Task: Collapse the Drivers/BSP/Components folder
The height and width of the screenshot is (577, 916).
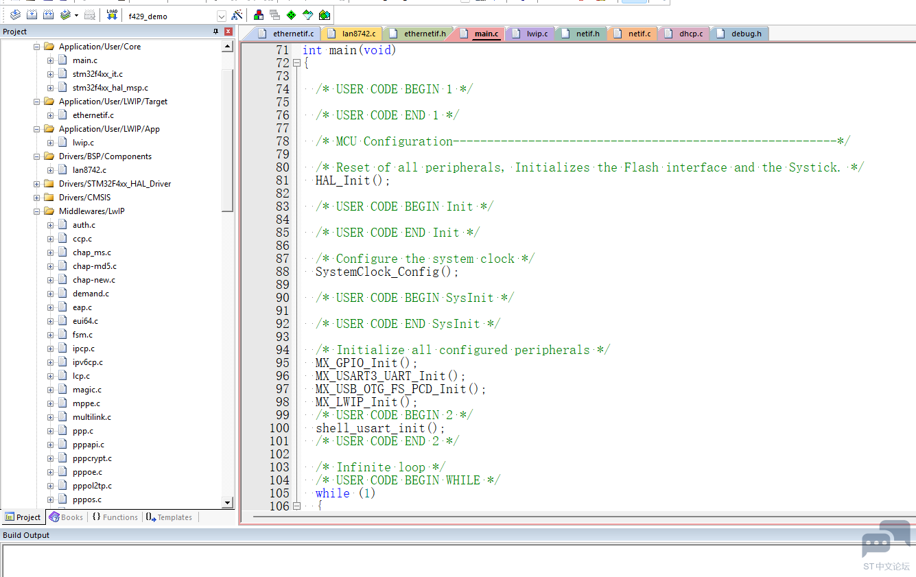Action: (36, 156)
